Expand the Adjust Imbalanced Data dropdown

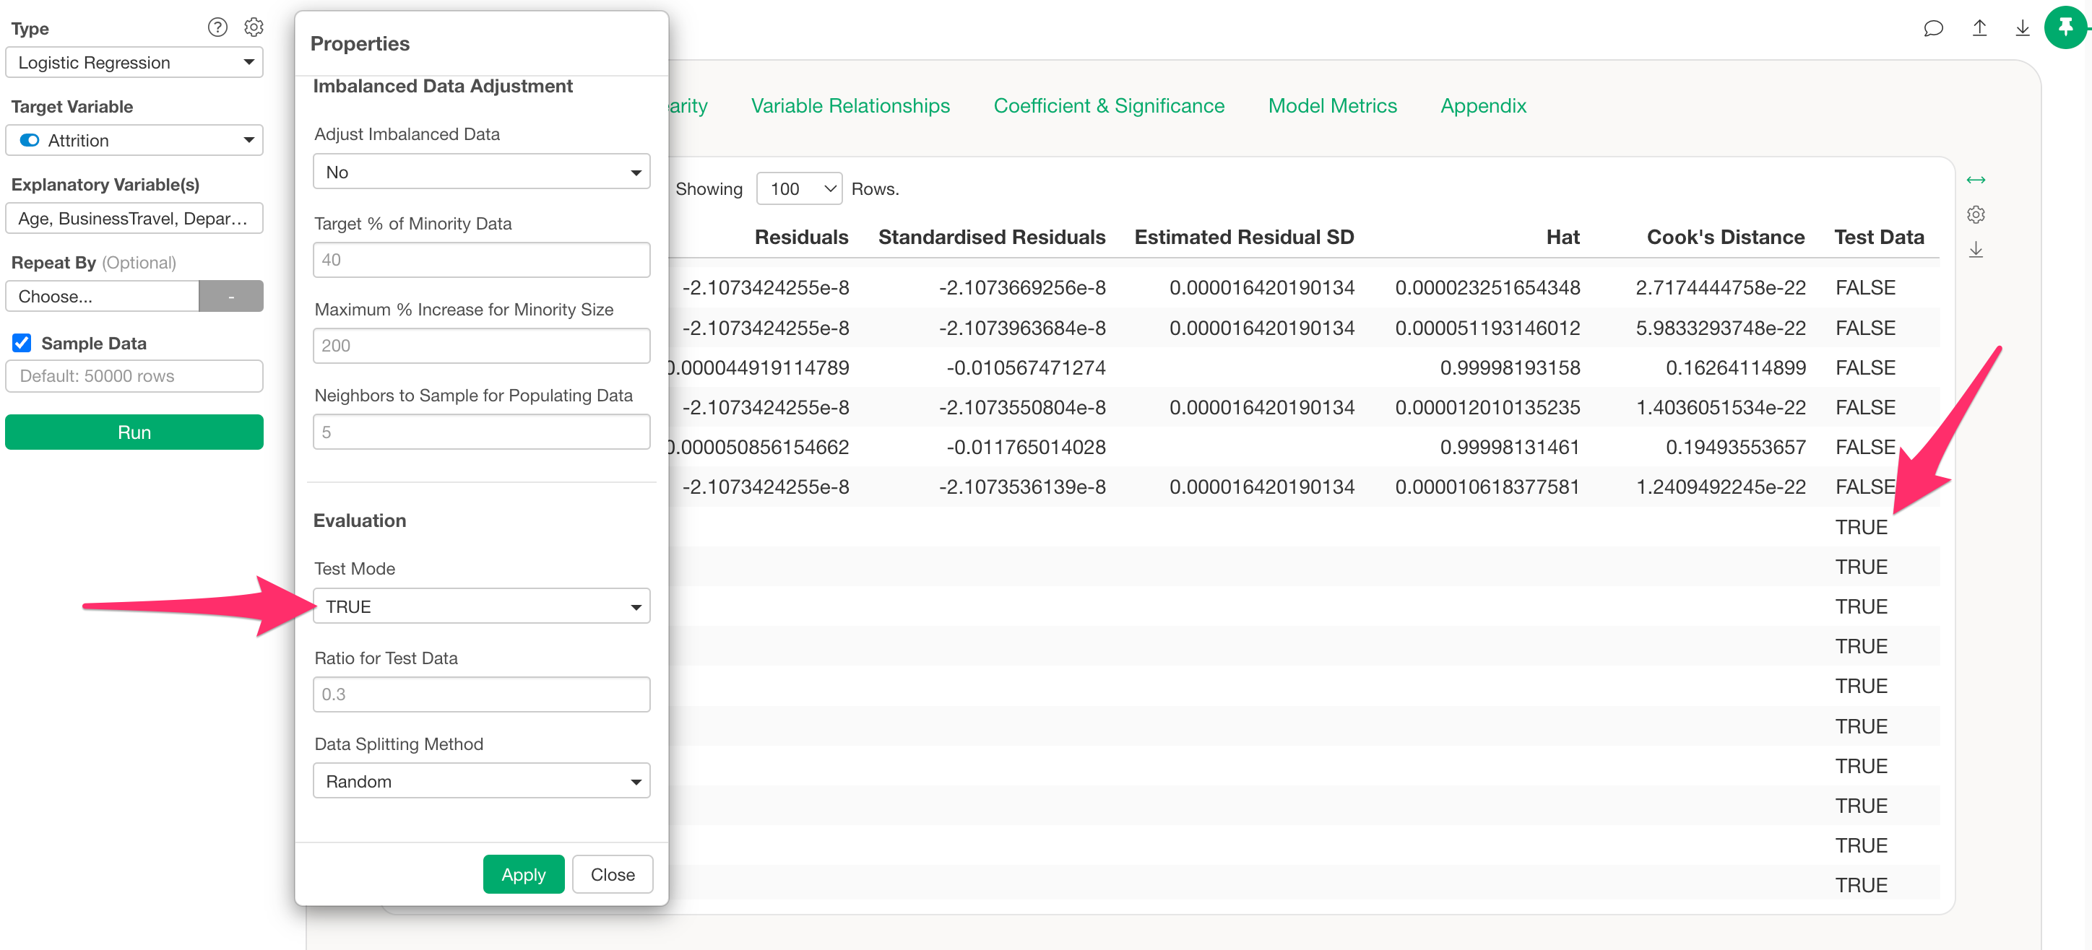pos(481,172)
